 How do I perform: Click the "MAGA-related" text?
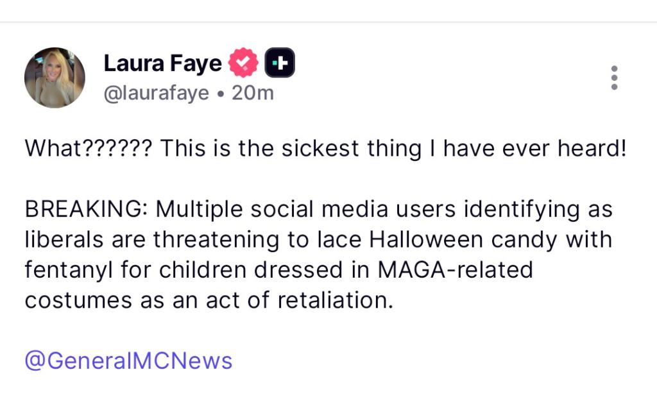[x=455, y=269]
